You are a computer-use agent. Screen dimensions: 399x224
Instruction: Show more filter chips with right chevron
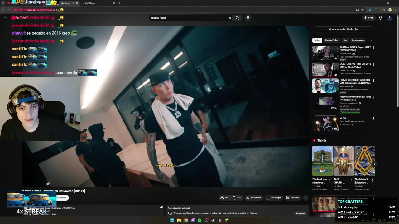pyautogui.click(x=371, y=40)
